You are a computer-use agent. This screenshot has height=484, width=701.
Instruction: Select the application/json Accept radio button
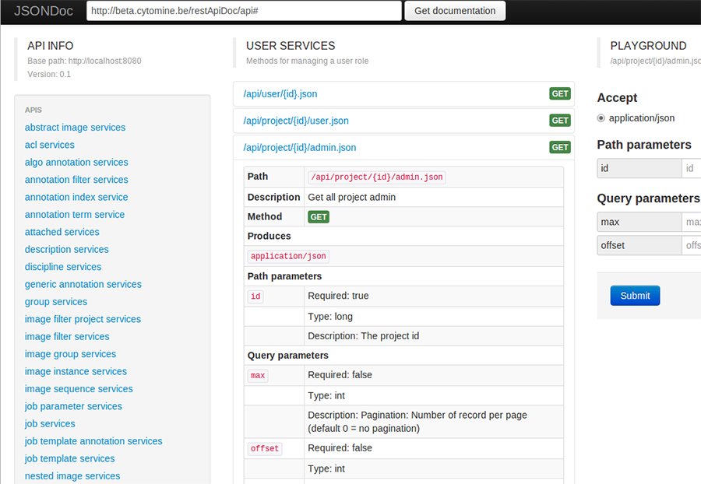[601, 118]
